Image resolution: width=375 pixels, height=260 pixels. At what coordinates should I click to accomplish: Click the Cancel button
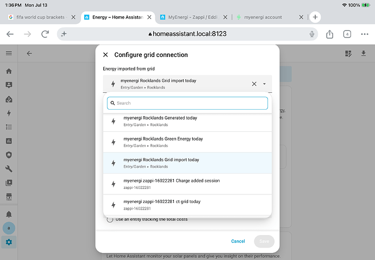pyautogui.click(x=238, y=241)
